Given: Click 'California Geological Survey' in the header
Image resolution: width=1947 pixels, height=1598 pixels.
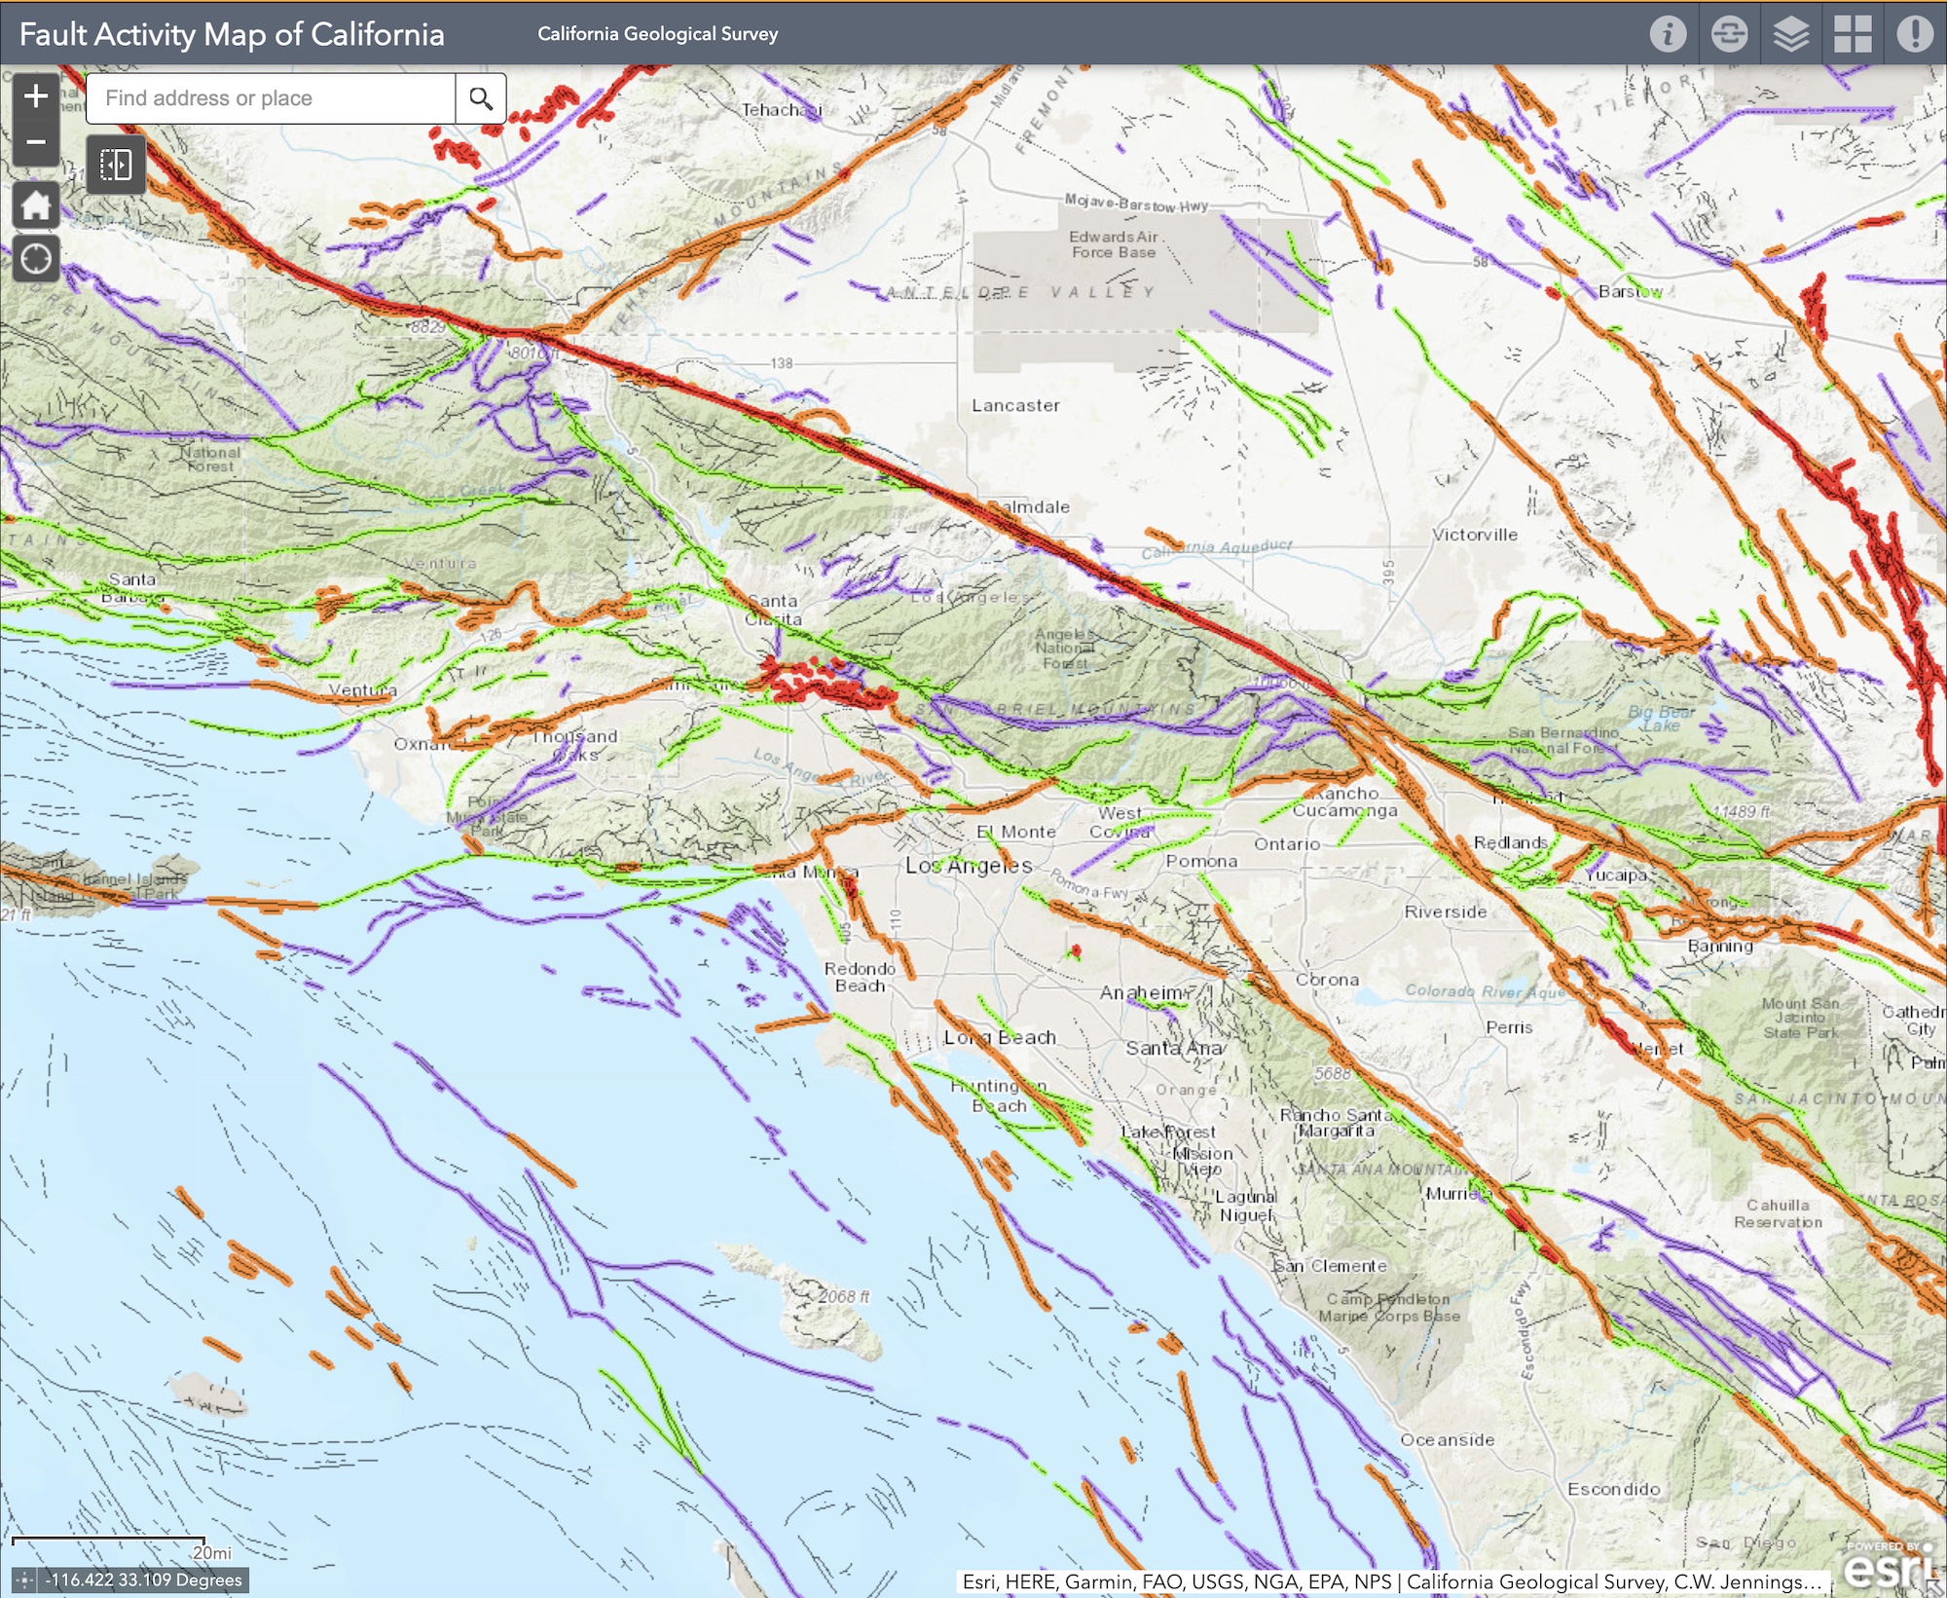Looking at the screenshot, I should coord(656,35).
